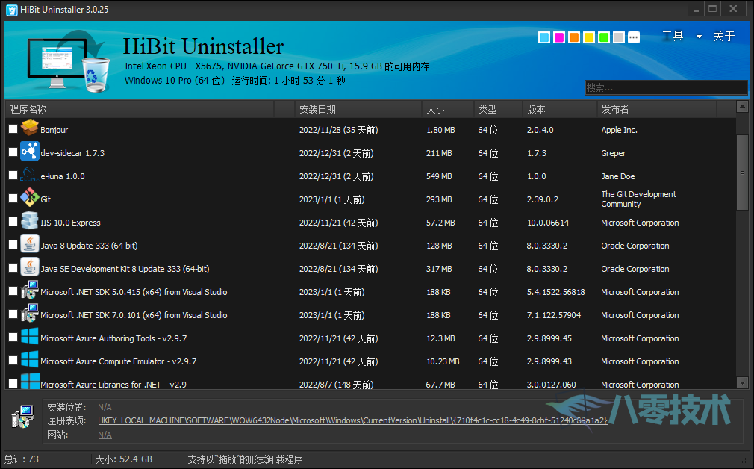Image resolution: width=754 pixels, height=469 pixels.
Task: Tick the checkbox for Bonjour
Action: [x=13, y=129]
